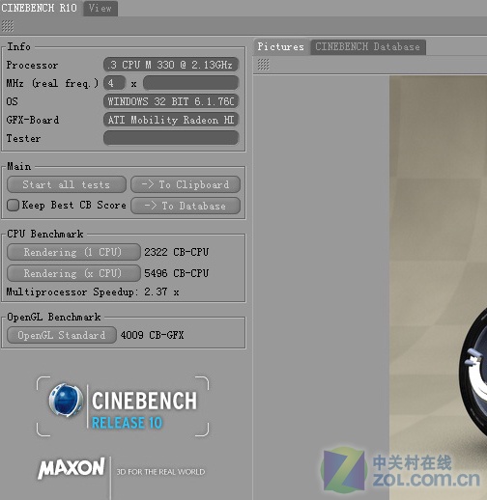This screenshot has width=487, height=500.
Task: Click the rendered picture preview
Action: 438,288
